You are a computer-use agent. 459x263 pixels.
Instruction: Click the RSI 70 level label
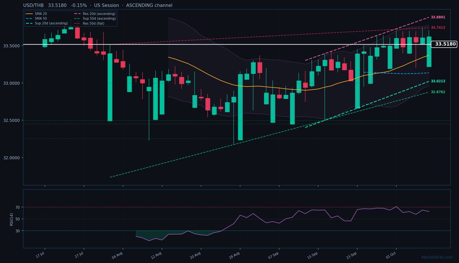pos(18,207)
